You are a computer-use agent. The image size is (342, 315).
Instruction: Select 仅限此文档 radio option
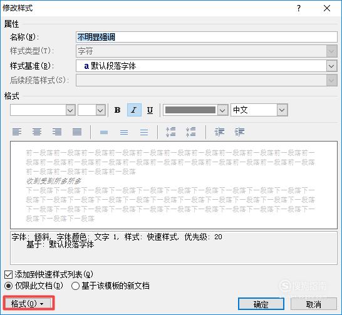(9, 286)
